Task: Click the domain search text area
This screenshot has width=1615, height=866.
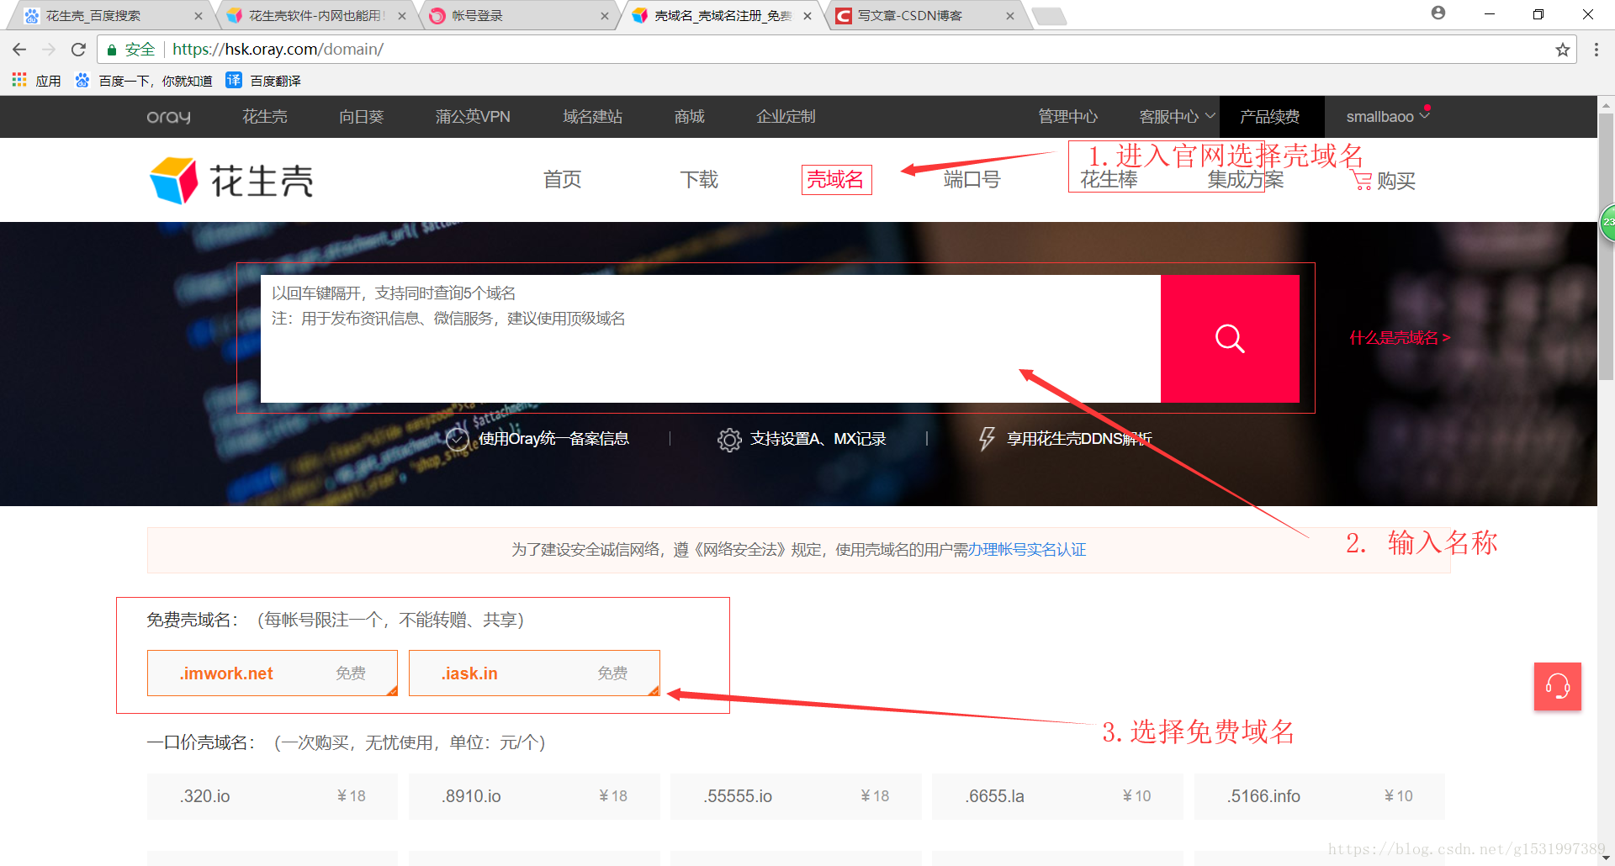Action: click(711, 339)
